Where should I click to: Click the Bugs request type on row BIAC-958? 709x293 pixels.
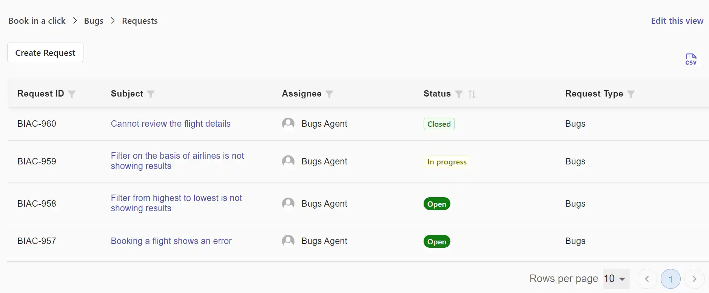(575, 204)
